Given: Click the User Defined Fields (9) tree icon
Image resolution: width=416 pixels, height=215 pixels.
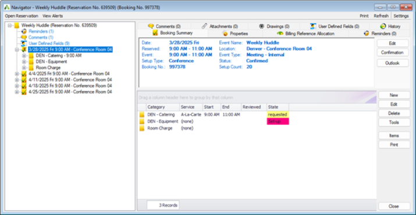Looking at the screenshot, I should pos(24,43).
